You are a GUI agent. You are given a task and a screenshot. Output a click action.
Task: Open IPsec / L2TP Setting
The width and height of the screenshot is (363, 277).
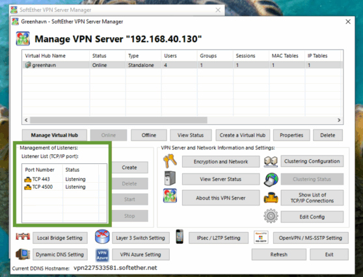(219, 238)
